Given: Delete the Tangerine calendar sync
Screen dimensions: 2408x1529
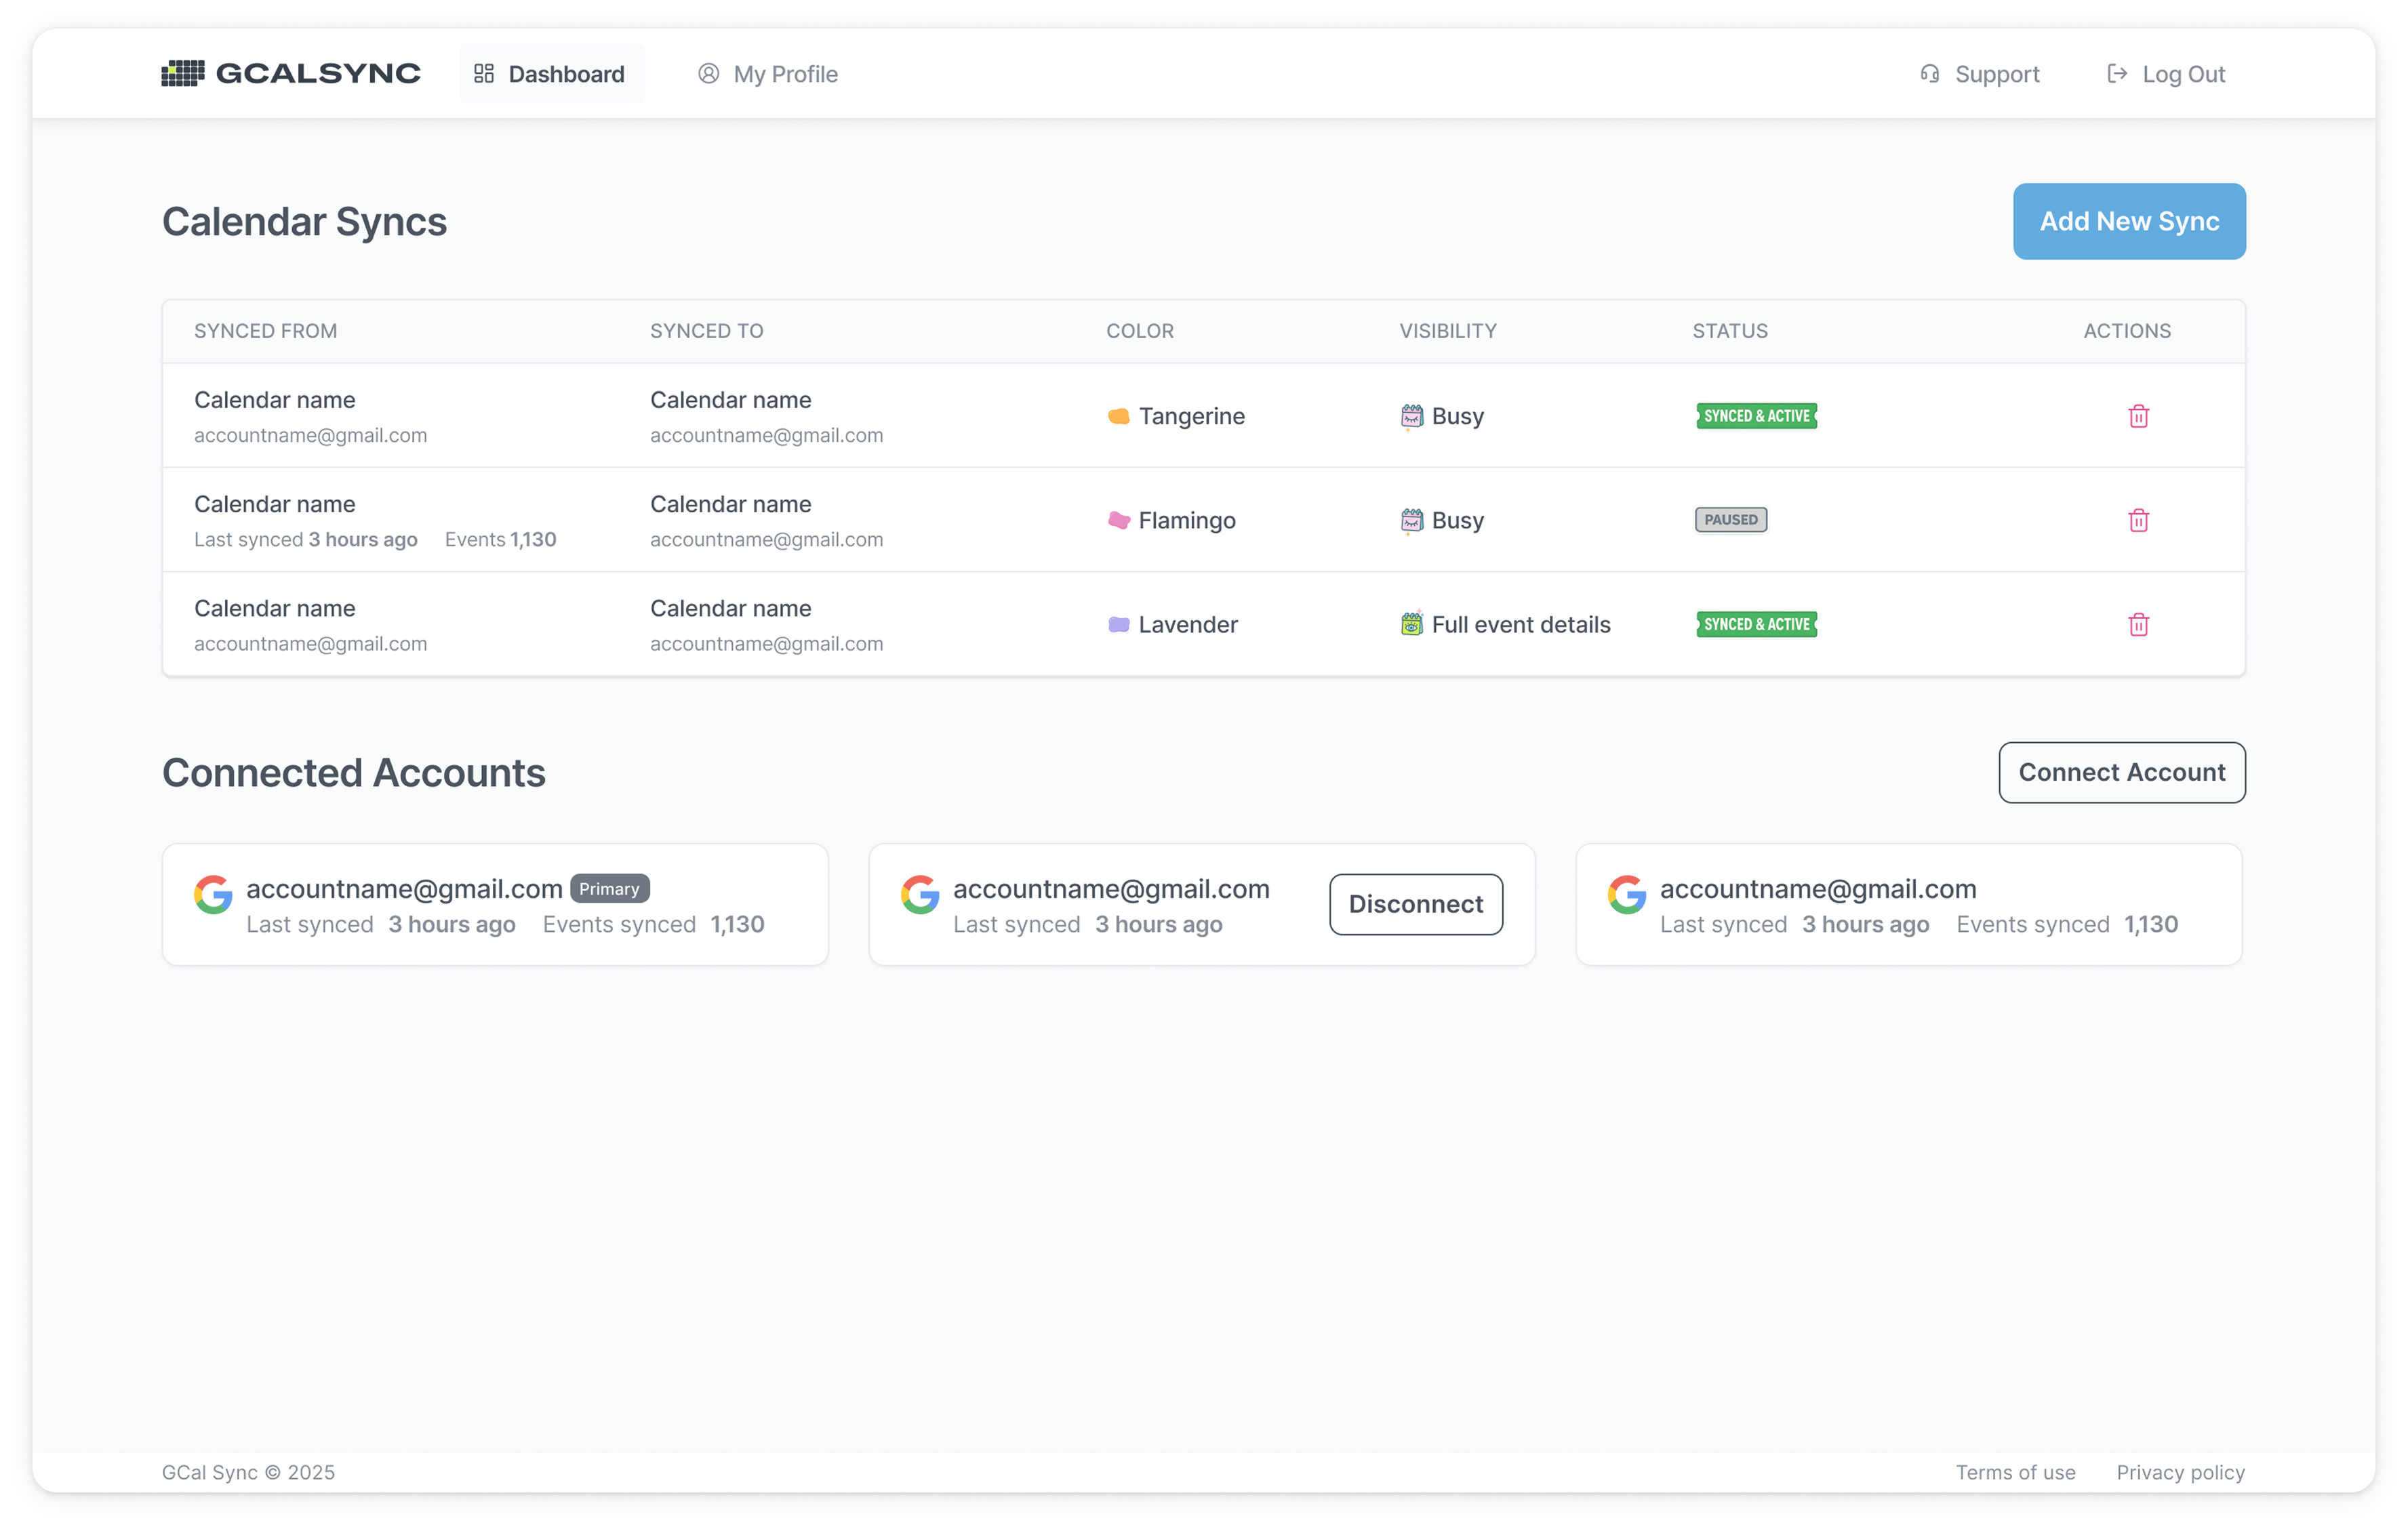Looking at the screenshot, I should tap(2139, 416).
